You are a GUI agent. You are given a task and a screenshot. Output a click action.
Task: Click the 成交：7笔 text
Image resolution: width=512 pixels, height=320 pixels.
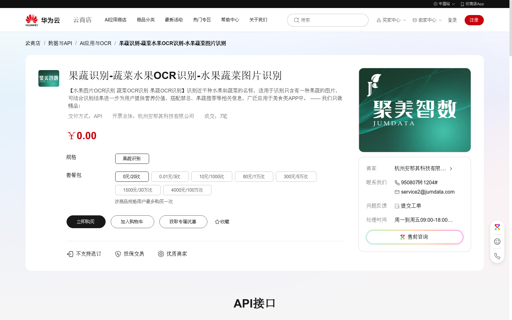(216, 116)
